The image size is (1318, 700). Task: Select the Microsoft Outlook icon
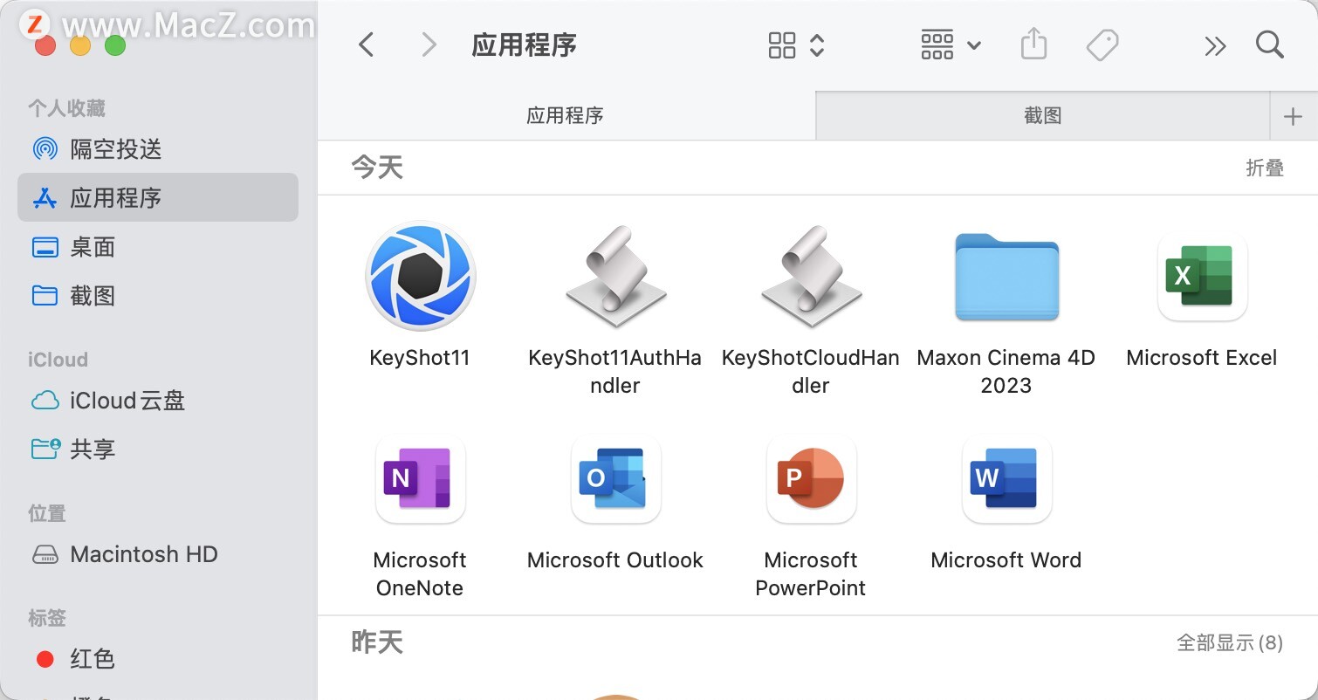[615, 478]
